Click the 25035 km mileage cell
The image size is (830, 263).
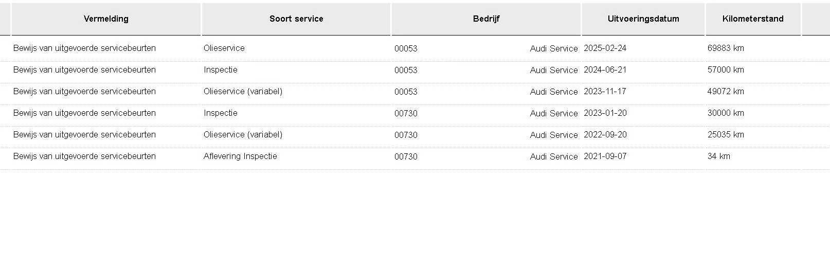click(726, 135)
